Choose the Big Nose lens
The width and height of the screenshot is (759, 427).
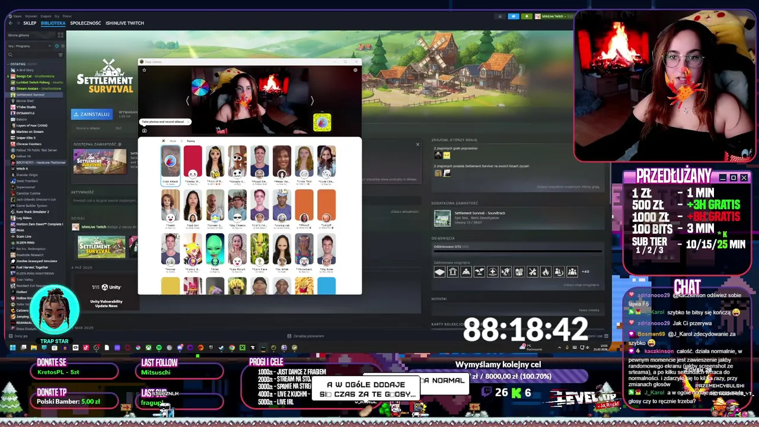tap(326, 253)
